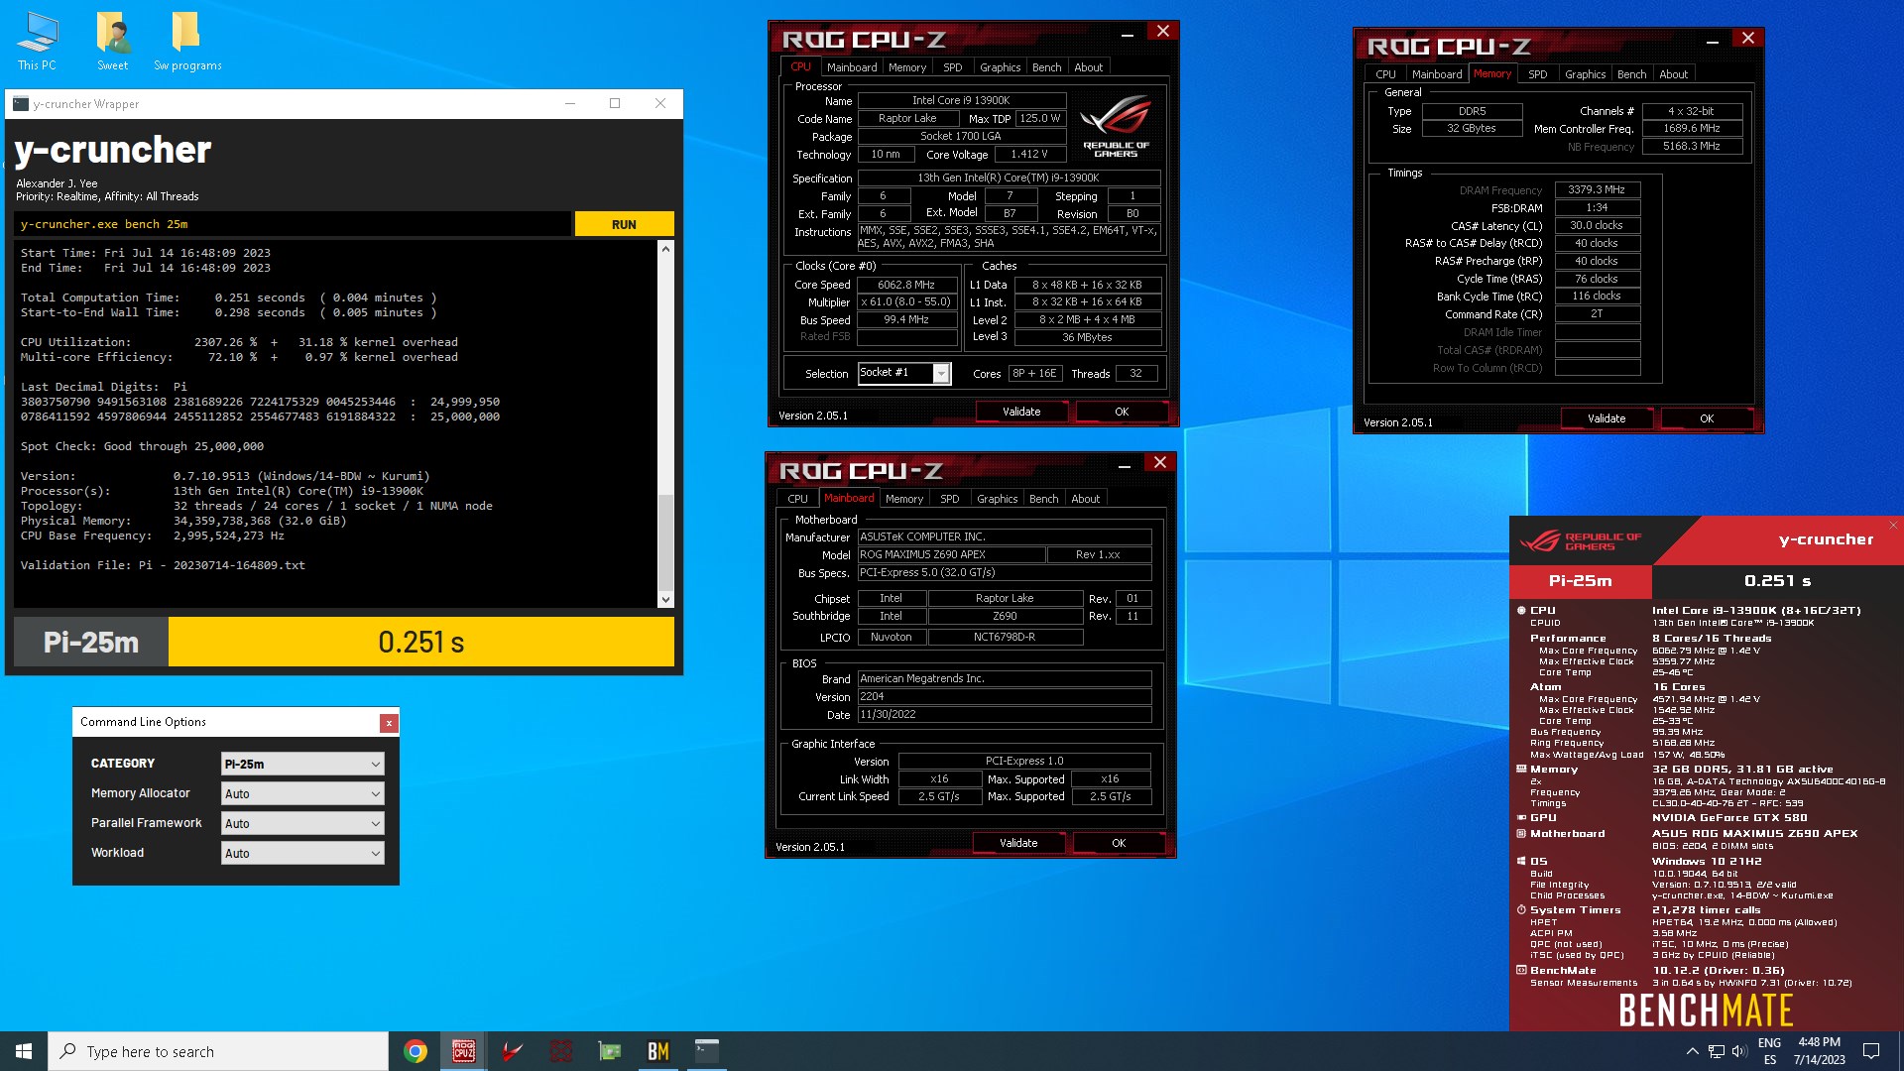Open About tab in top CPU-Z CPU window
Screen dimensions: 1904x1071
click(1088, 67)
